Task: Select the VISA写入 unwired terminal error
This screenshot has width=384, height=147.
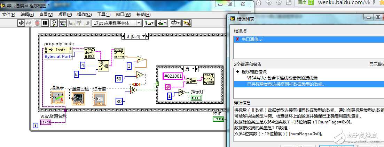Action: pyautogui.click(x=309, y=78)
